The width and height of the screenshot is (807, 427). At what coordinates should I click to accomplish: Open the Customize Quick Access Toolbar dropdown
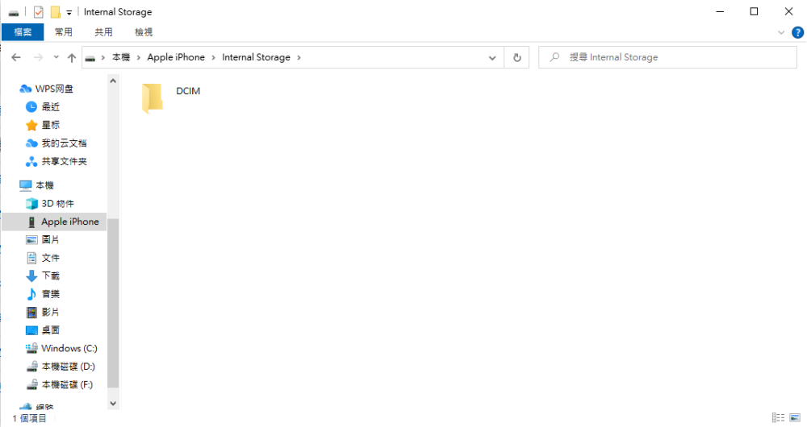coord(69,12)
